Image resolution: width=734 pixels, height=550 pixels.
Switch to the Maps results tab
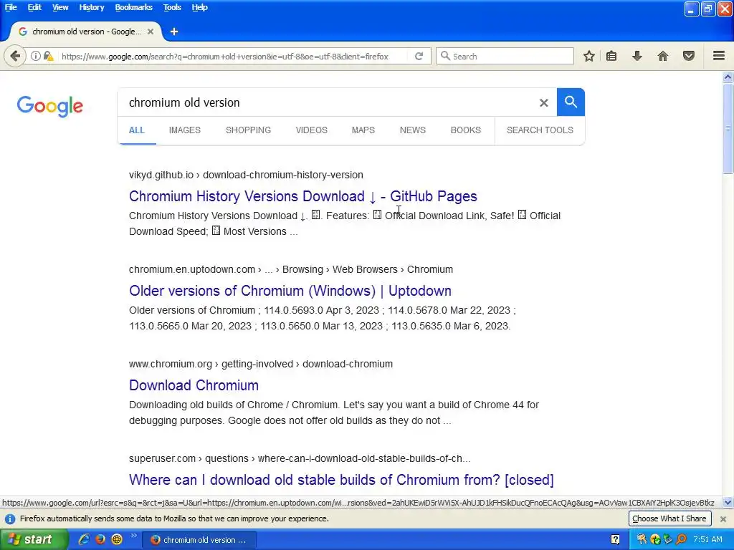tap(363, 130)
